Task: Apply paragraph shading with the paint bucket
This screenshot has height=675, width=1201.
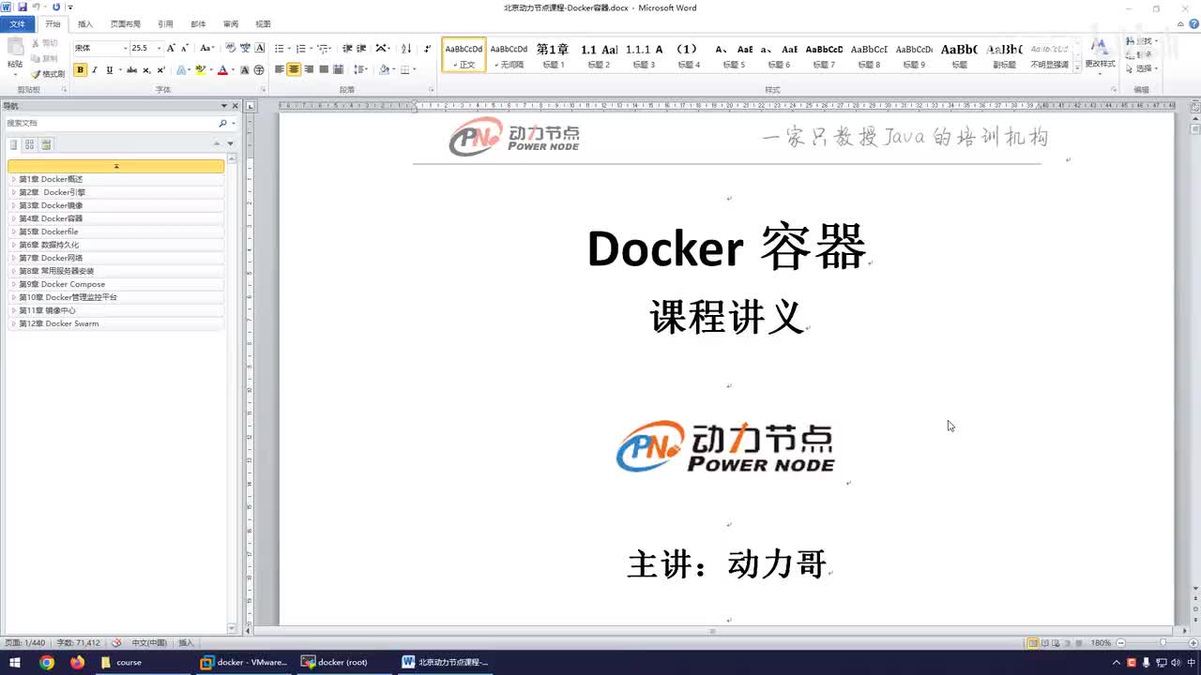Action: (384, 70)
